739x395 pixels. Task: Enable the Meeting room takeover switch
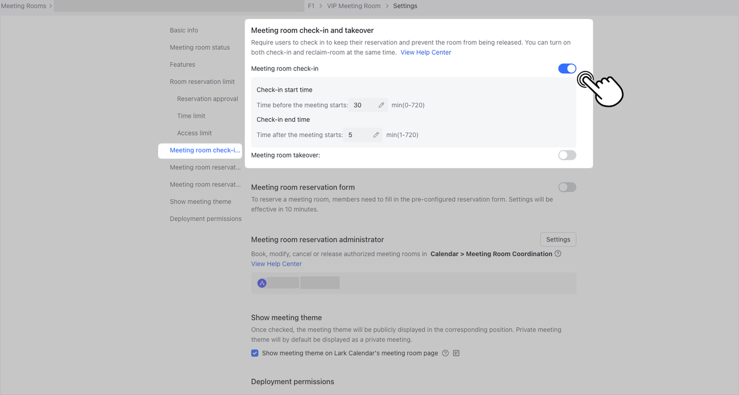click(x=567, y=155)
